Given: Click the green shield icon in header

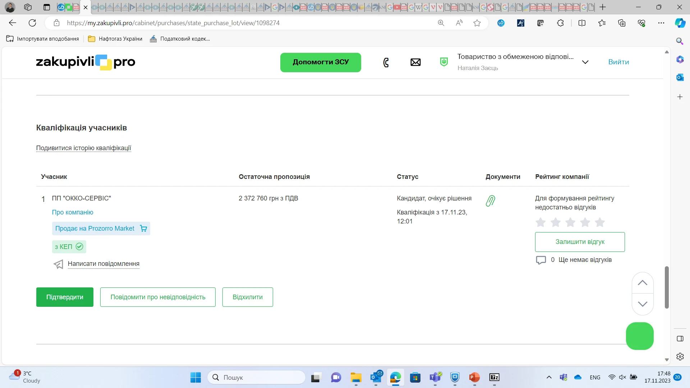Looking at the screenshot, I should tap(444, 62).
